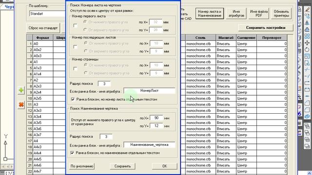Select От нижнего правого угла under Номер последующих листов

(86, 43)
